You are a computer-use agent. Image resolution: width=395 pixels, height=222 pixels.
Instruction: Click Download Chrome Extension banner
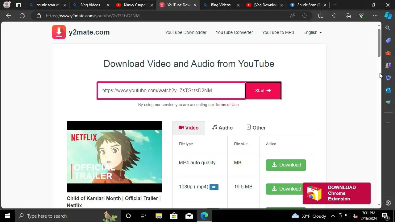337,193
